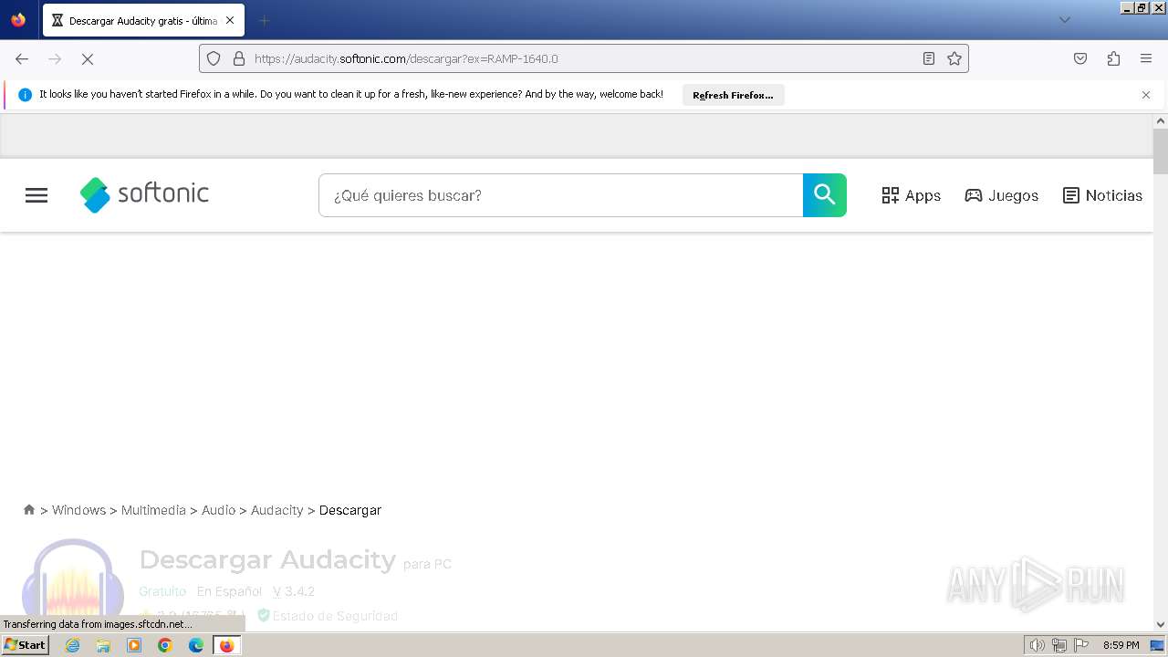The image size is (1168, 657).
Task: Stop loading the page
Action: tap(88, 58)
